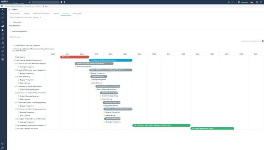
Task: Switch to the Characteristics tab
Action: (x=16, y=13)
